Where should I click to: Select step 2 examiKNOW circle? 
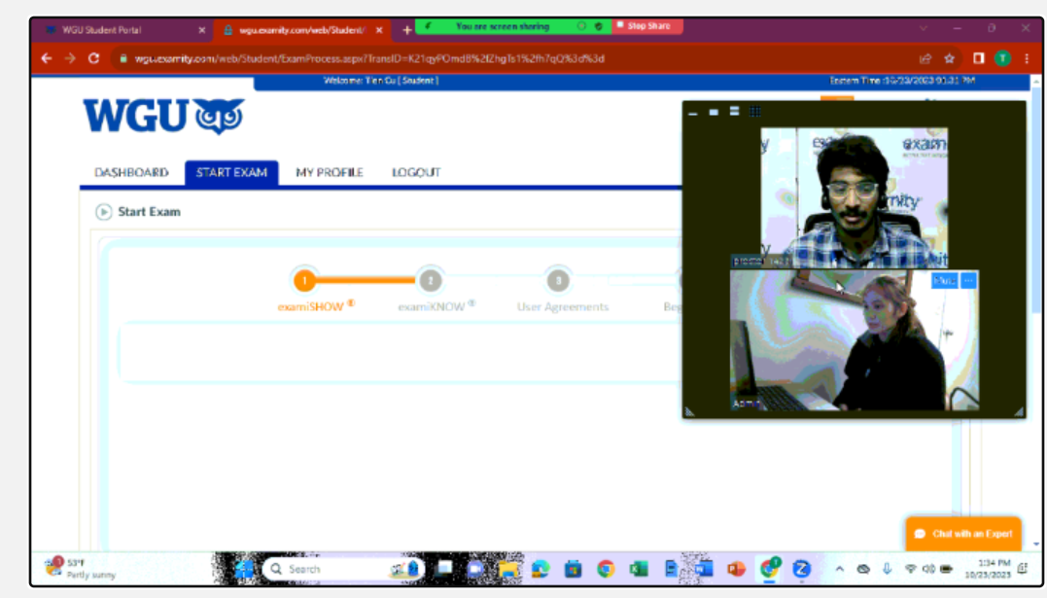tap(431, 281)
